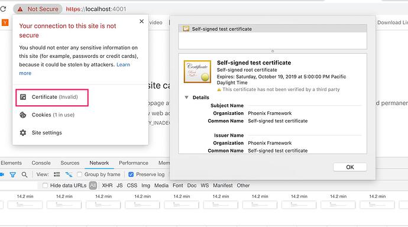The width and height of the screenshot is (408, 227).
Task: Filter requests by CSS
Action: point(132,186)
